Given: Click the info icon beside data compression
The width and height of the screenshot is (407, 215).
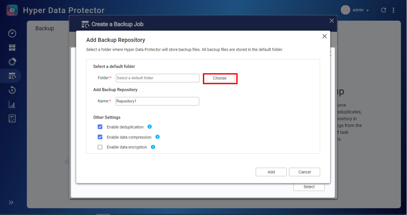Looking at the screenshot, I should tap(158, 137).
